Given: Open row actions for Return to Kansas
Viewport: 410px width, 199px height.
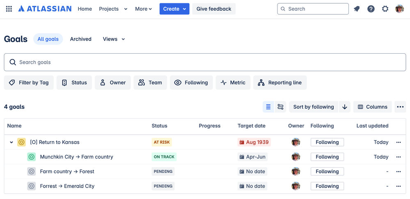Looking at the screenshot, I should (399, 142).
